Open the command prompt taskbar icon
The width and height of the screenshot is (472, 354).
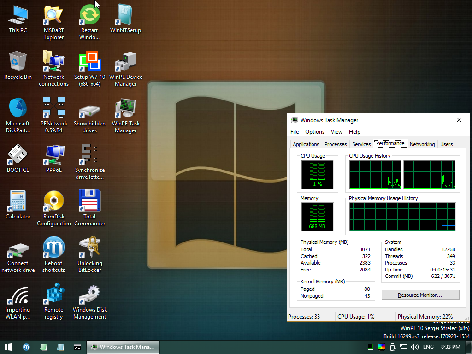(x=77, y=347)
